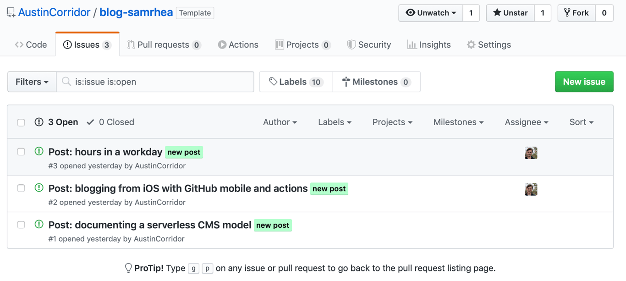Check the box for Post: hours in a workday

21,152
